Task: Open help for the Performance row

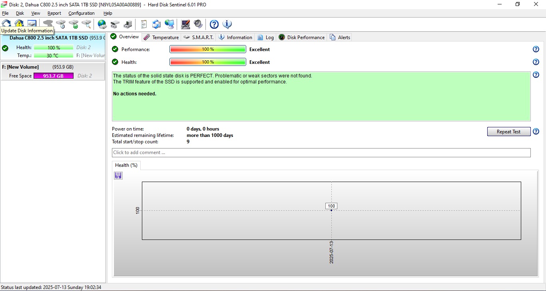Action: tap(536, 49)
